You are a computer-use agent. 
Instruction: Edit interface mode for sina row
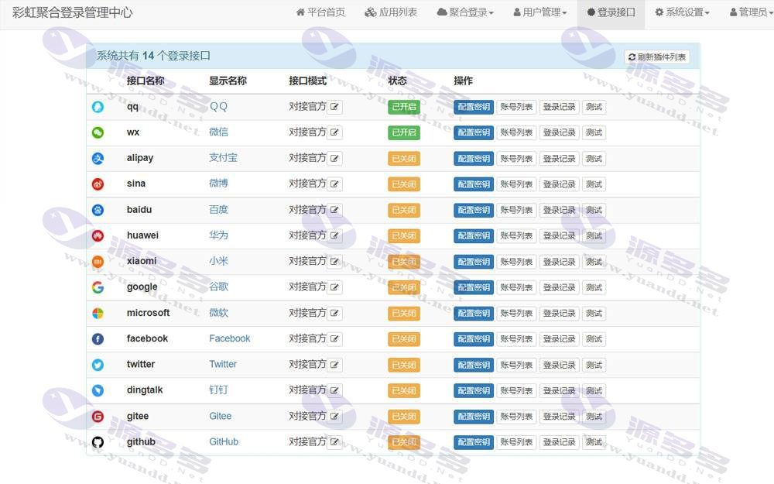tap(334, 184)
